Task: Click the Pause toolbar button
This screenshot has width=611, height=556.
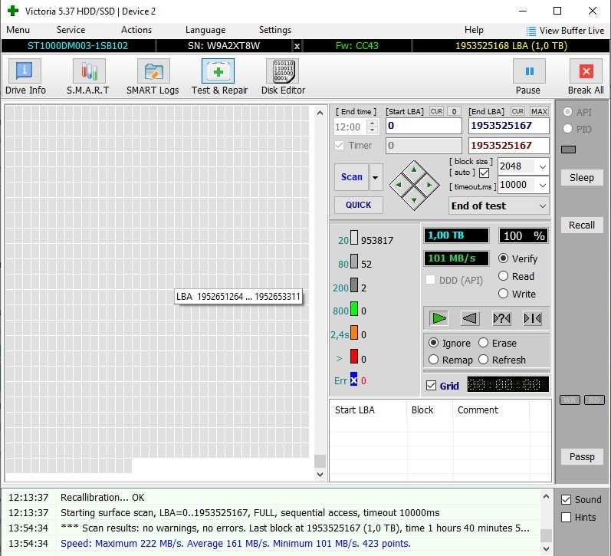Action: 528,77
